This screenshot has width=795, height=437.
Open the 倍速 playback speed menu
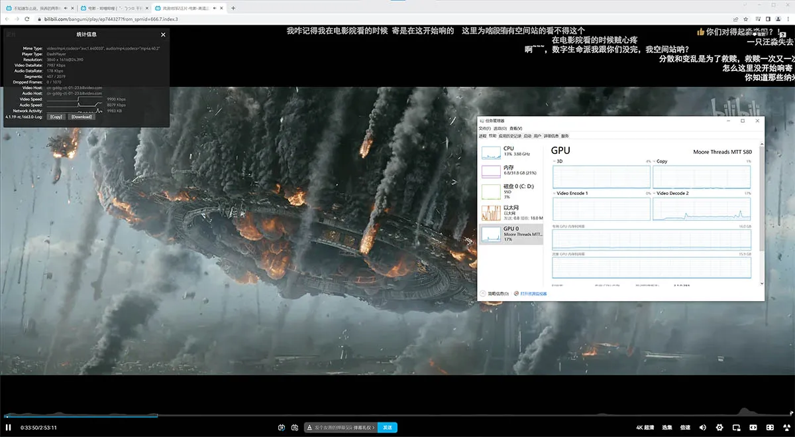(685, 428)
